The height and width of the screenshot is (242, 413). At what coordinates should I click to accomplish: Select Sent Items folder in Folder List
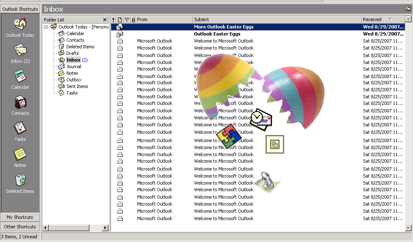[77, 86]
